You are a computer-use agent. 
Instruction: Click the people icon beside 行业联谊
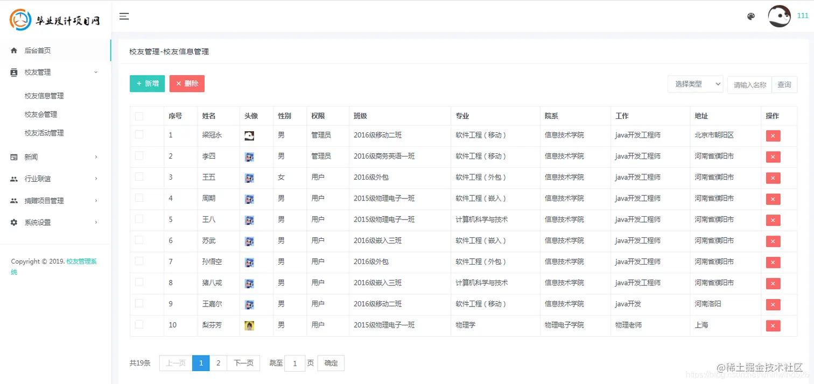14,179
